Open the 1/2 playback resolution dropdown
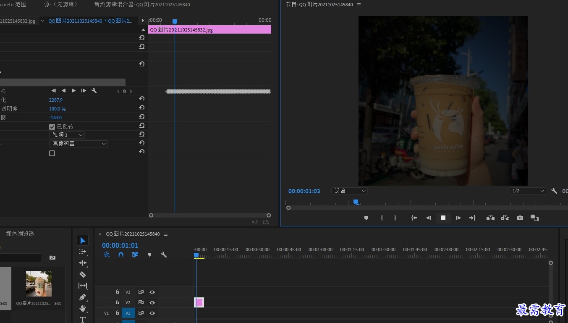Viewport: 568px width, 323px height. (x=528, y=191)
